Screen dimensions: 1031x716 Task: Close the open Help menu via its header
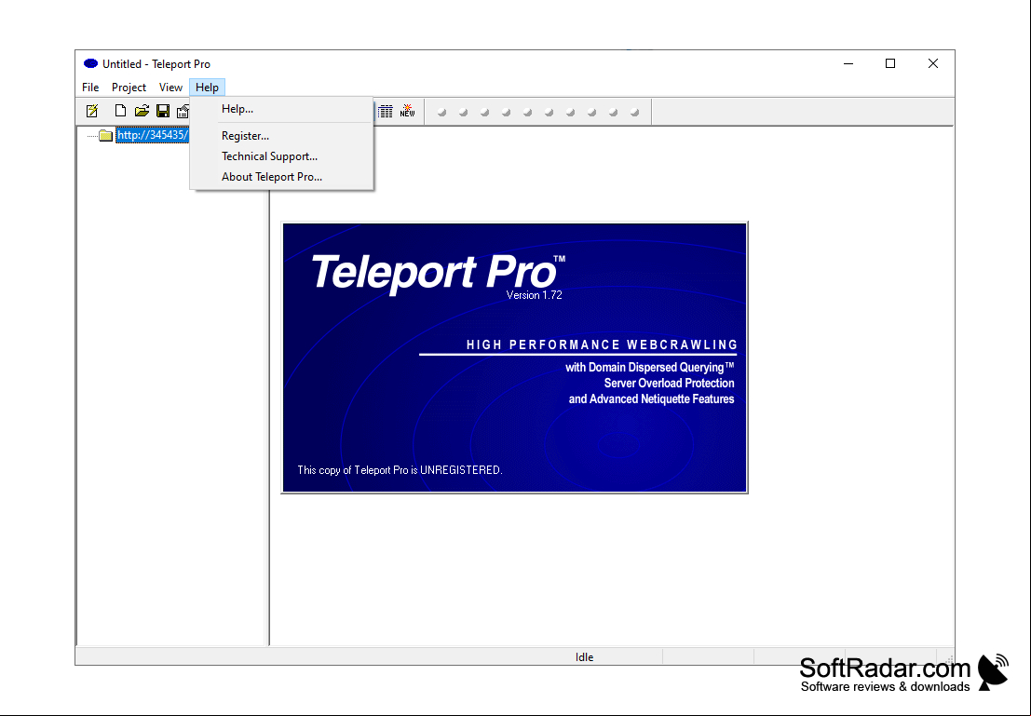coord(207,88)
